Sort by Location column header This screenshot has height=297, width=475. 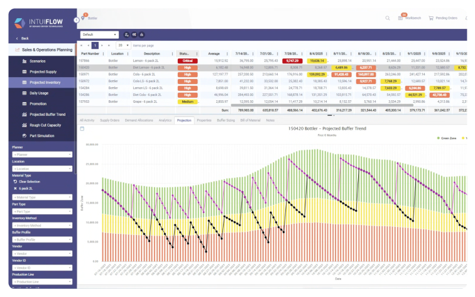[x=117, y=54]
